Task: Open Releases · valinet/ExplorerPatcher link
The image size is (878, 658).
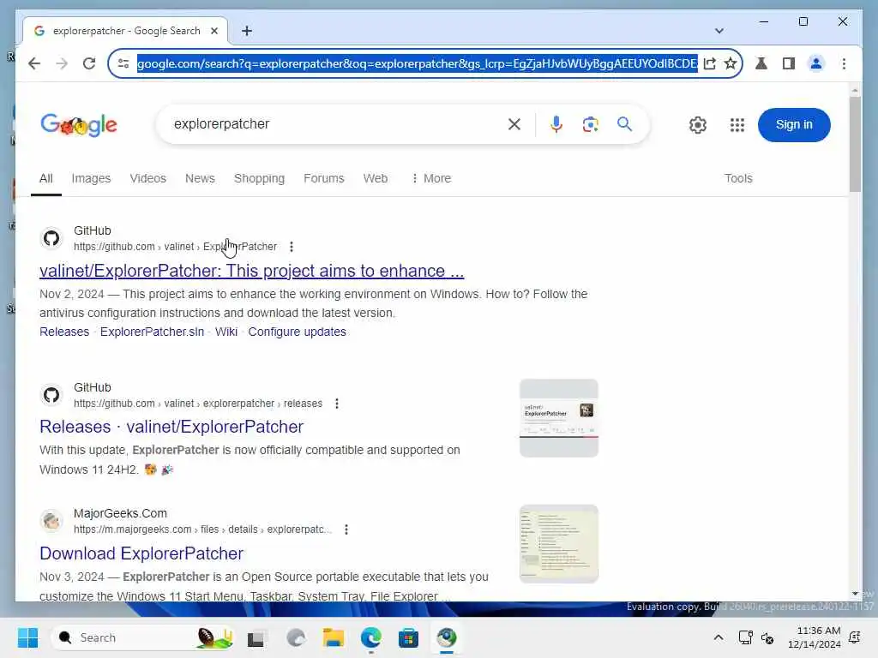Action: (171, 427)
